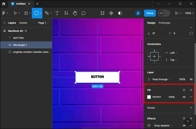196x129 pixels.
Task: Click the Create component icon
Action: pos(111,13)
